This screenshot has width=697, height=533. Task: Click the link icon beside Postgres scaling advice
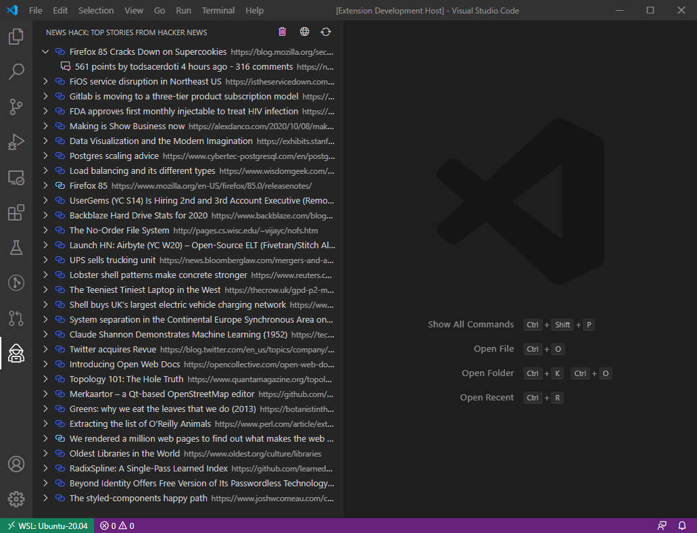[x=60, y=156]
